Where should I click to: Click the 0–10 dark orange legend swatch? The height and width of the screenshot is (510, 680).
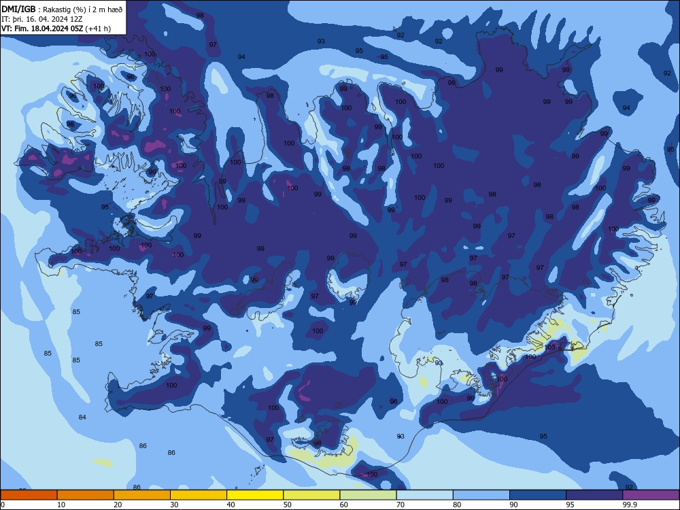(29, 495)
